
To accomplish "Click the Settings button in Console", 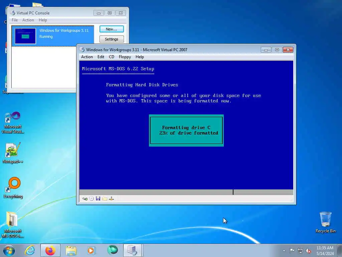I will click(112, 39).
